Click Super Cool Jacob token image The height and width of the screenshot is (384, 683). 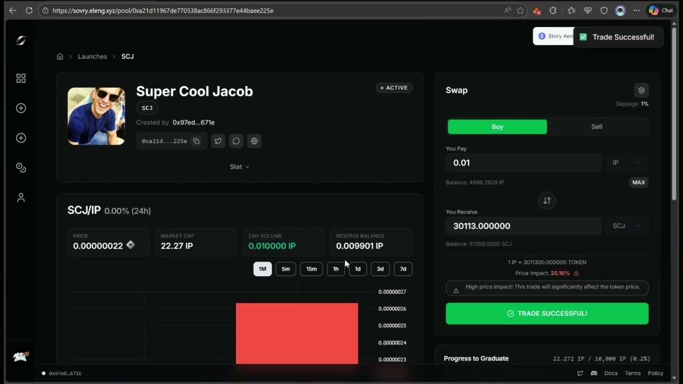click(x=96, y=116)
